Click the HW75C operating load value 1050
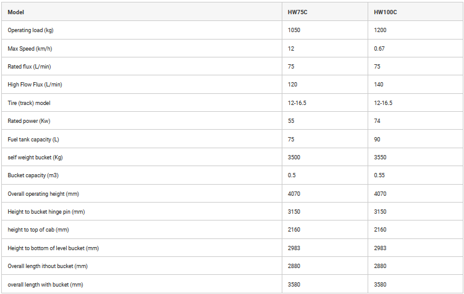The height and width of the screenshot is (294, 464). pos(294,30)
